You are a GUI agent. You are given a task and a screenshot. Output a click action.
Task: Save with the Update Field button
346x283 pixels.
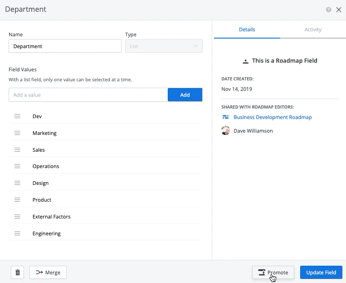(321, 273)
